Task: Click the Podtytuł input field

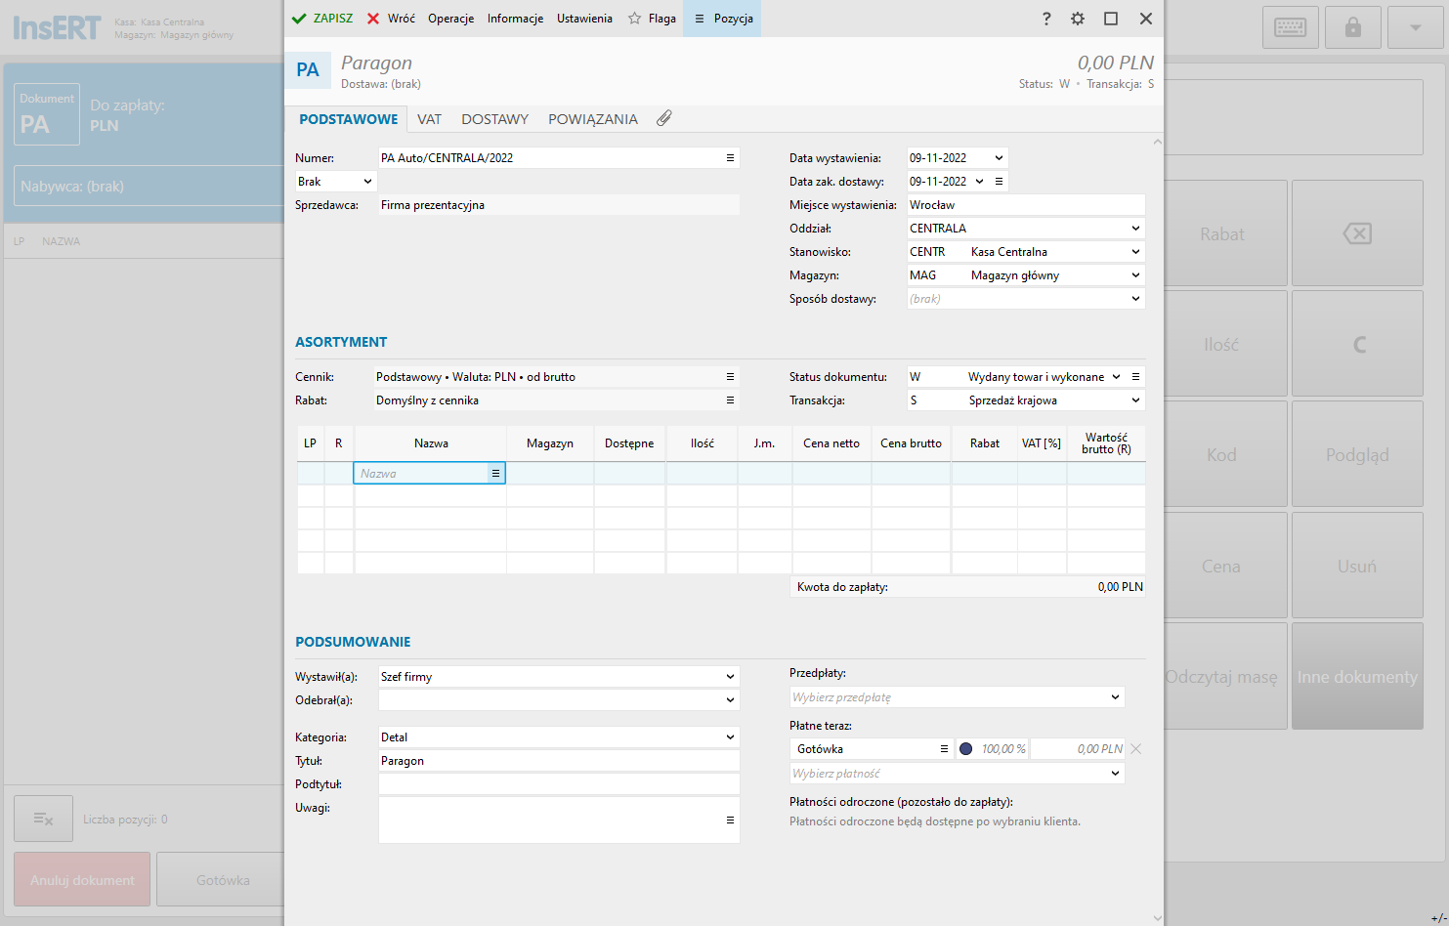Action: [x=558, y=784]
